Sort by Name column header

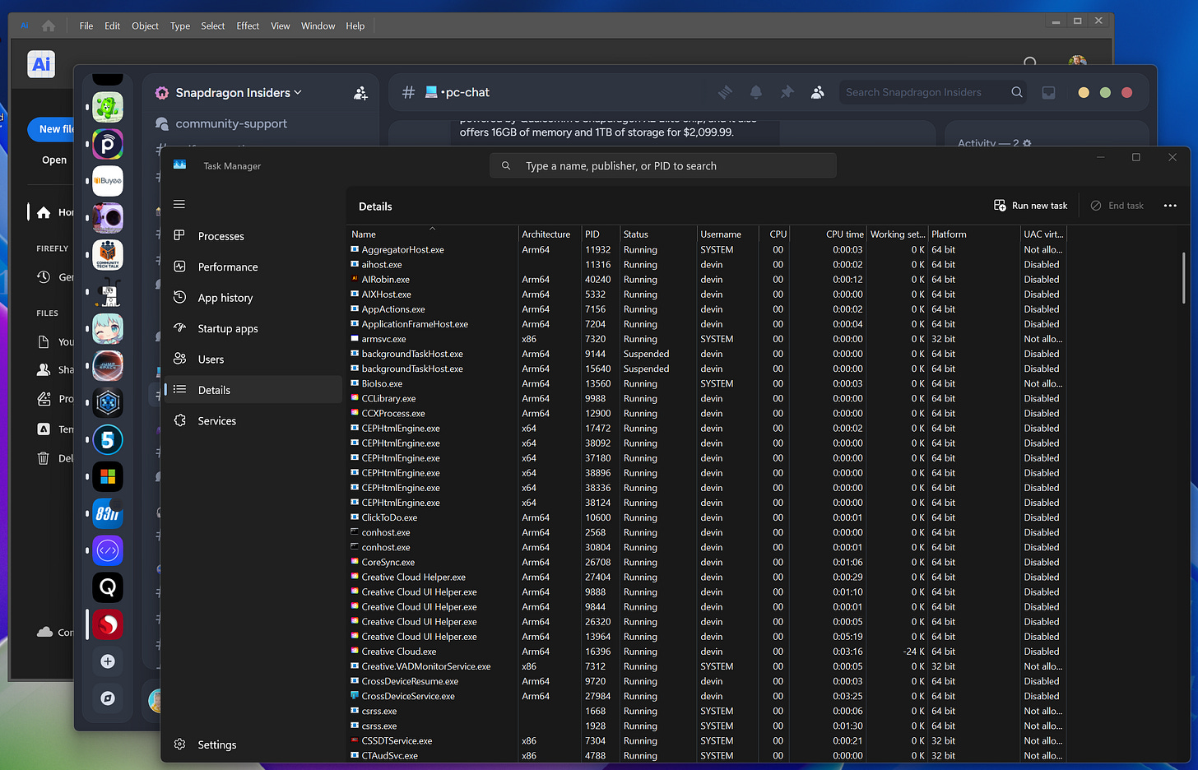tap(432, 234)
